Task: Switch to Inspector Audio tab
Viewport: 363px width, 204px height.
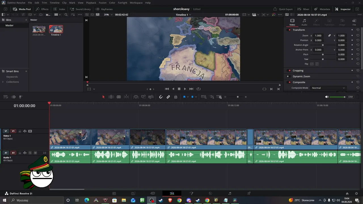Action: point(304,22)
